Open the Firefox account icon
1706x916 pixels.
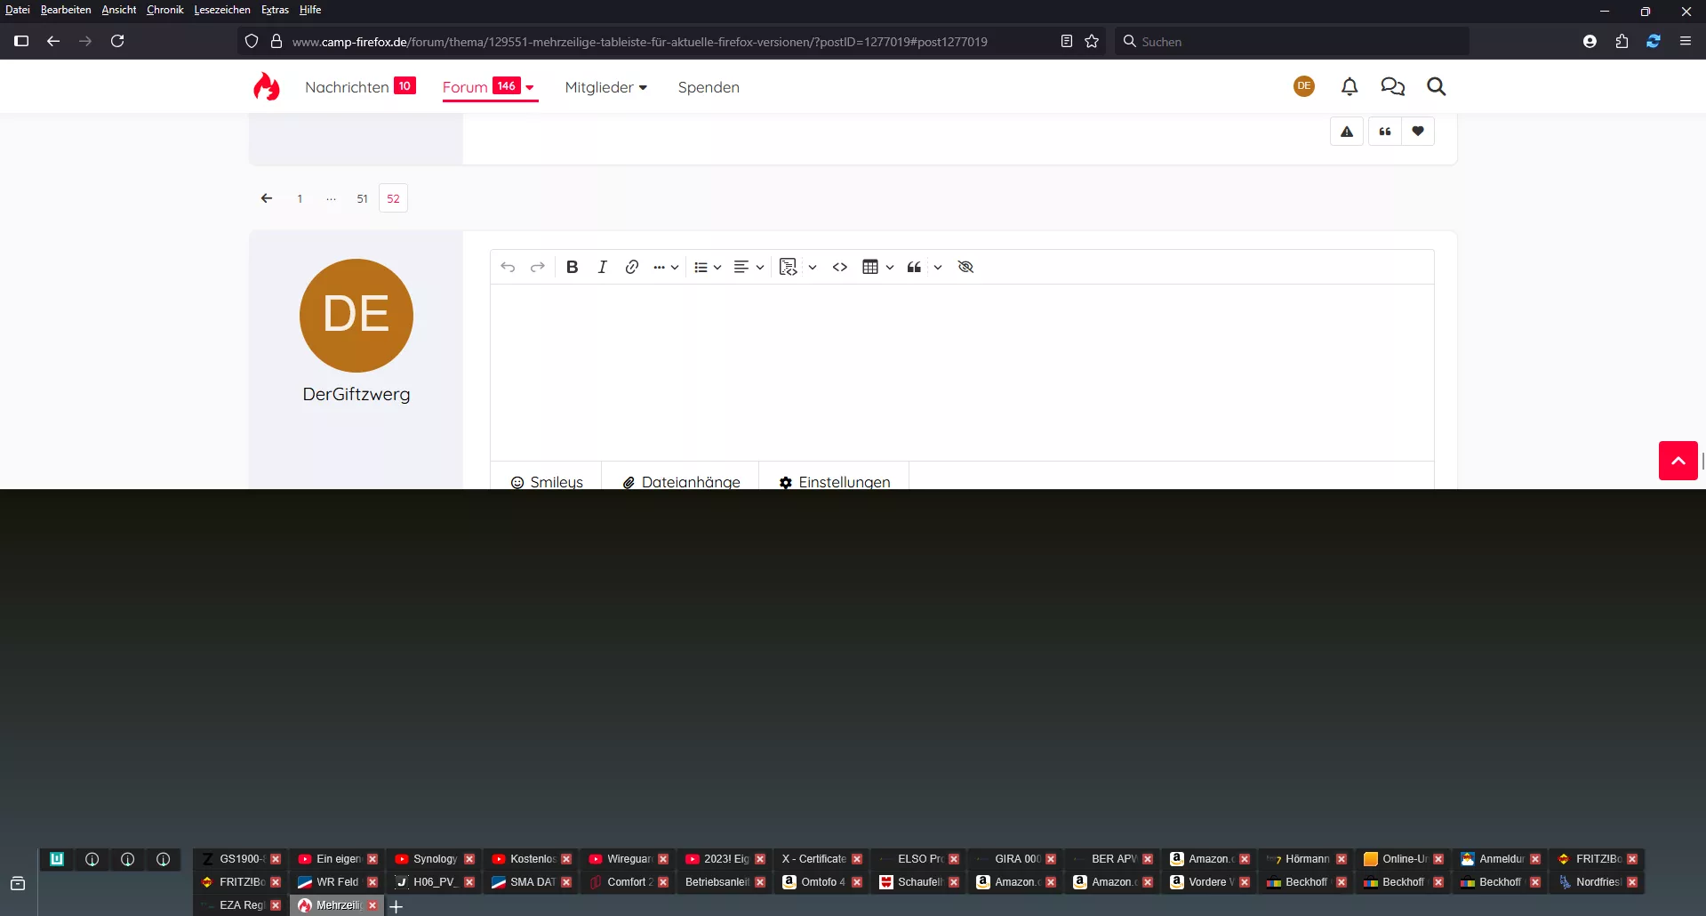(x=1590, y=41)
